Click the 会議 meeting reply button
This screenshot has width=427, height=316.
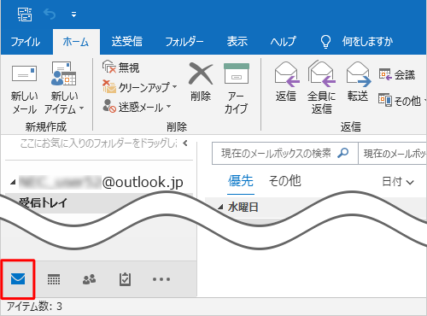click(x=397, y=75)
